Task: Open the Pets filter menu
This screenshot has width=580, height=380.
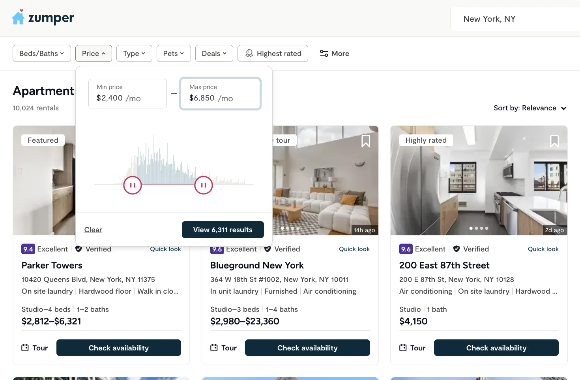Action: (174, 54)
